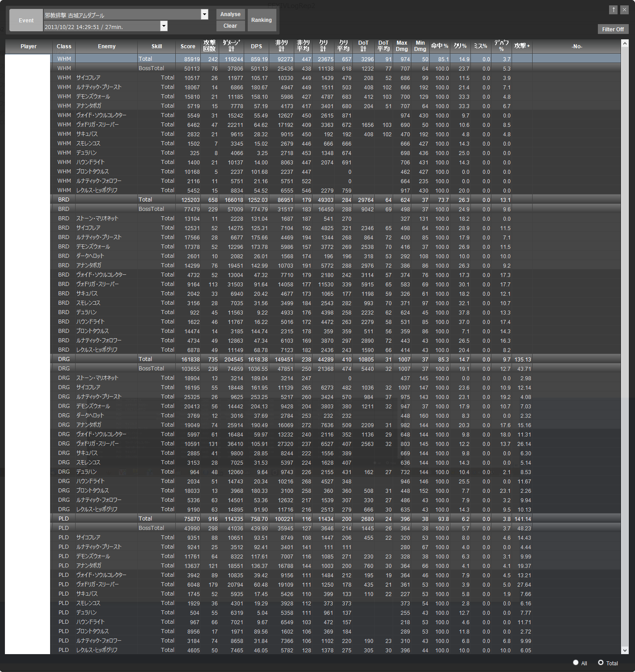This screenshot has width=635, height=672.
Task: Toggle the Filter Off button
Action: [x=613, y=29]
